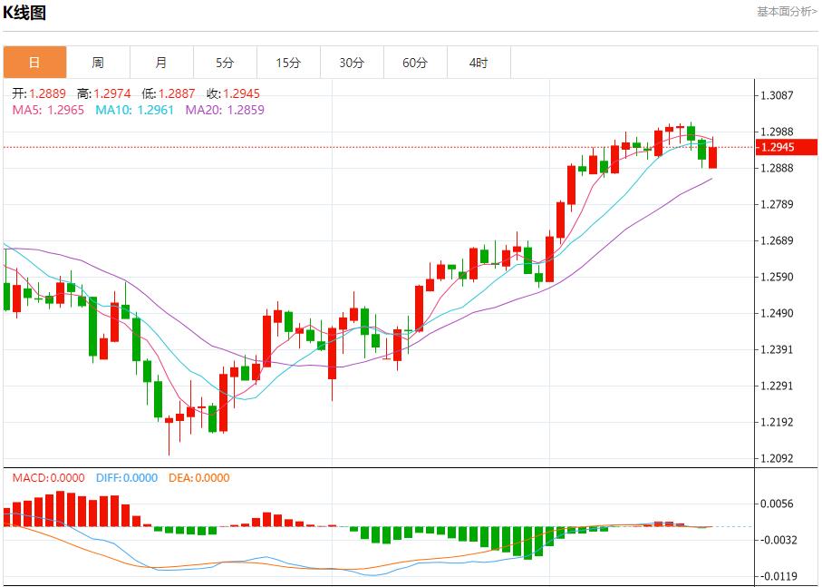This screenshot has width=822, height=587.
Task: Open the 15分 interval tab
Action: point(288,63)
